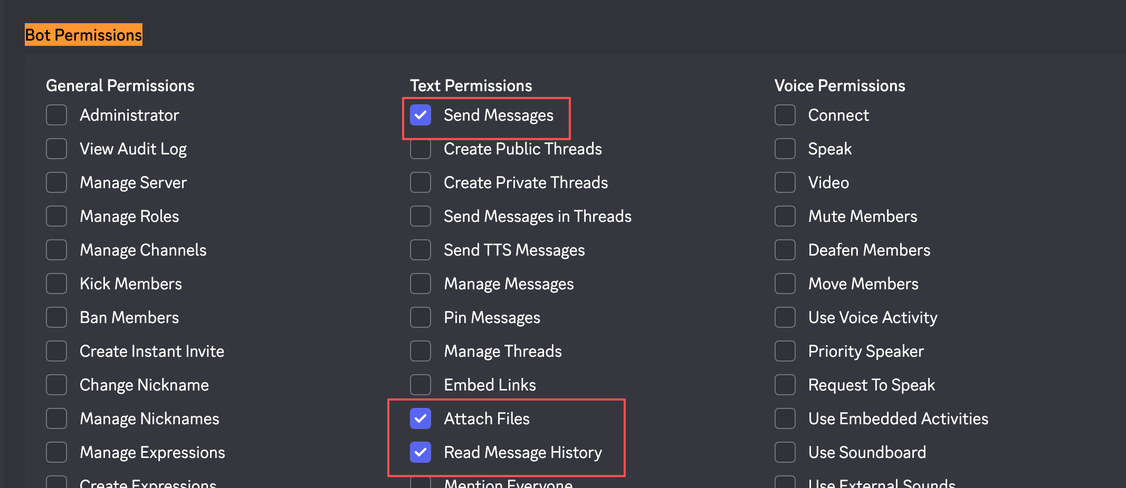Enable the Administrator permission checkbox

click(x=56, y=115)
